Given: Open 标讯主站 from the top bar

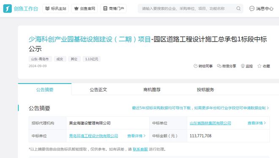Looking at the screenshot, I should (55, 8).
